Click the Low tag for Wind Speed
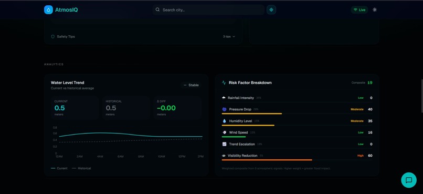Image resolution: width=423 pixels, height=194 pixels. 361,132
